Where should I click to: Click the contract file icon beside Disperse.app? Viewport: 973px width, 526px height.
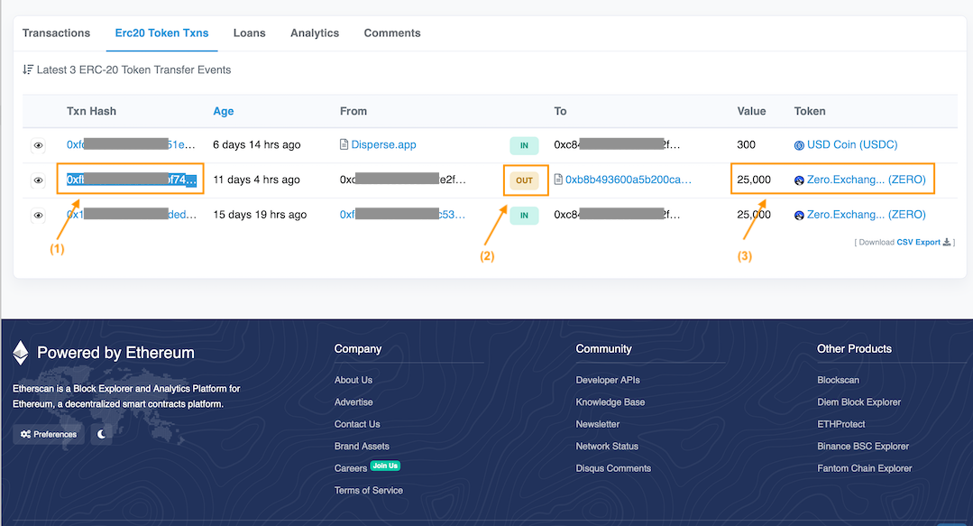tap(344, 144)
